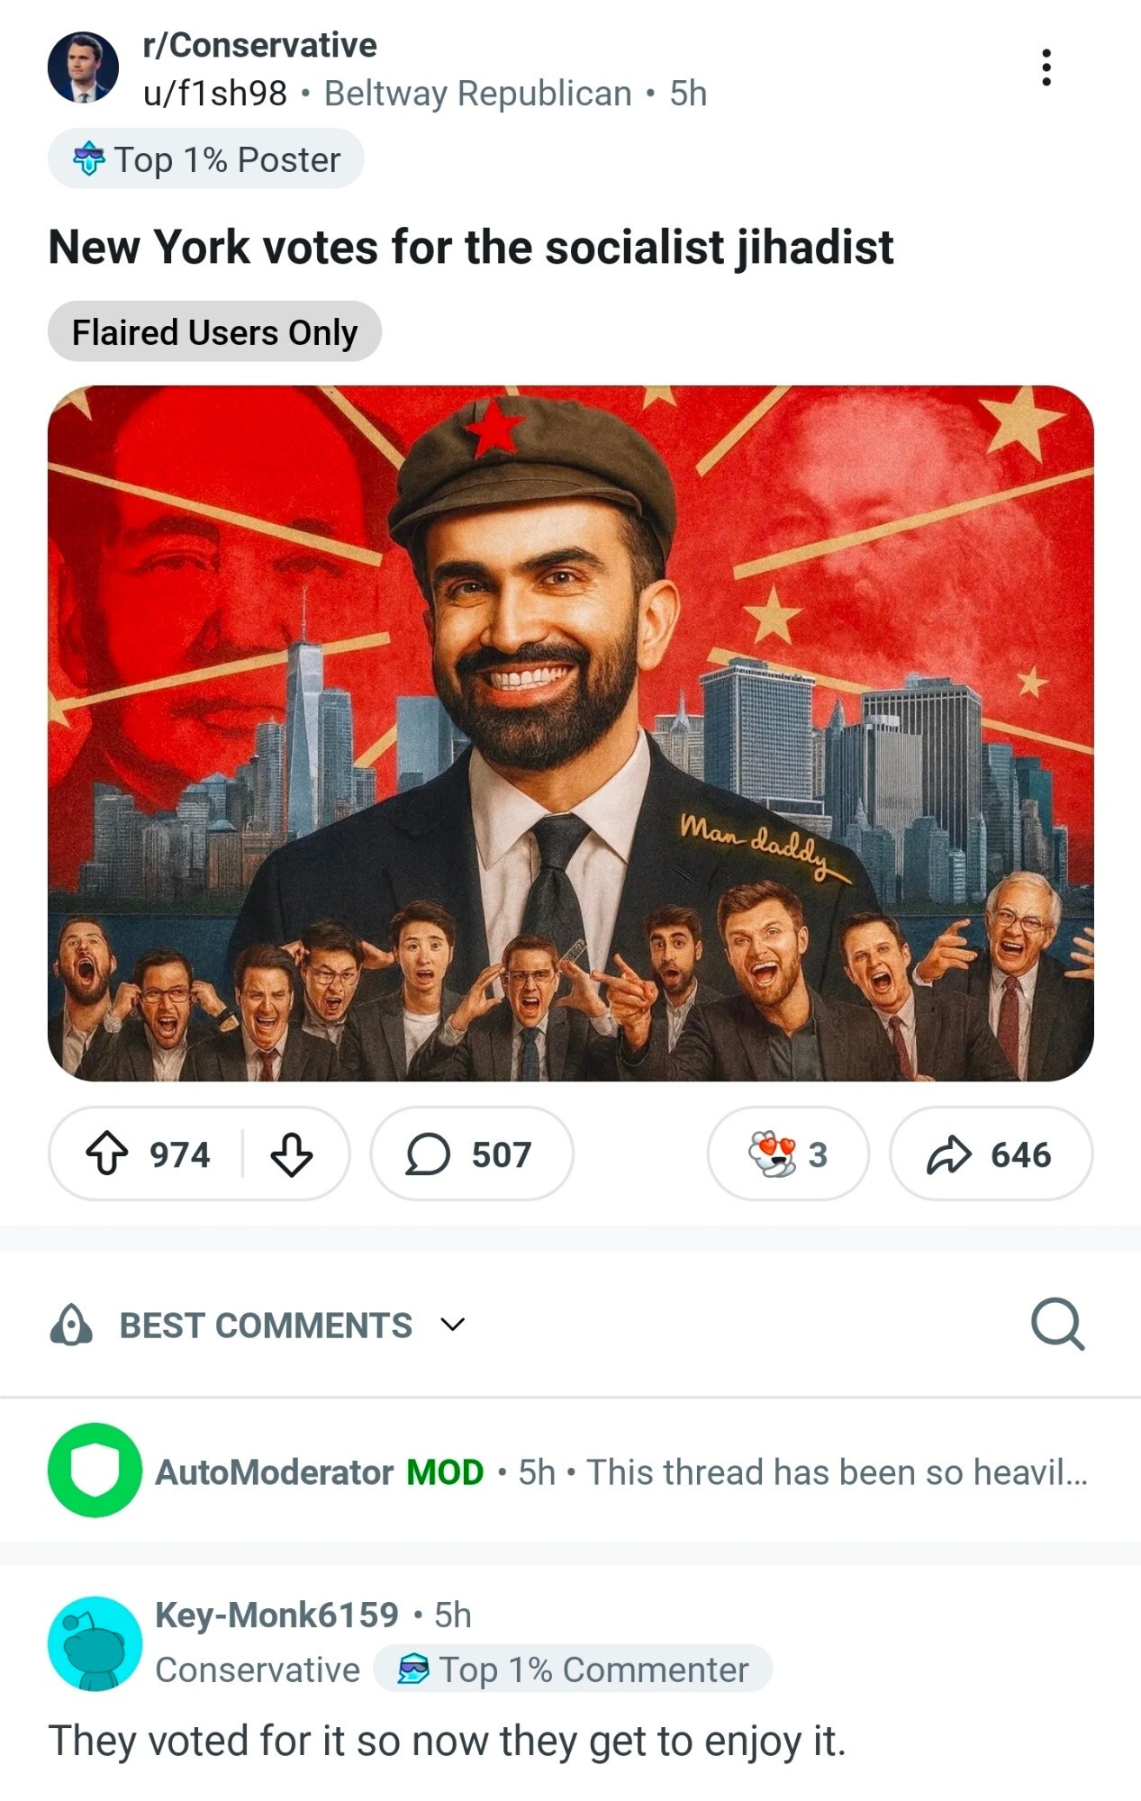Open the u/f1sh98 user profile

(x=215, y=94)
